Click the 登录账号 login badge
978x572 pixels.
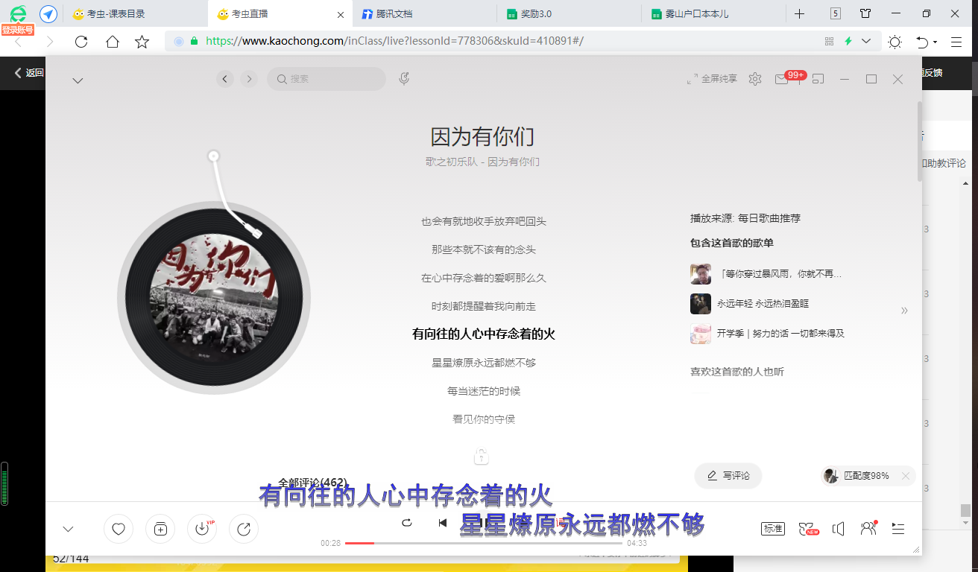pos(17,31)
